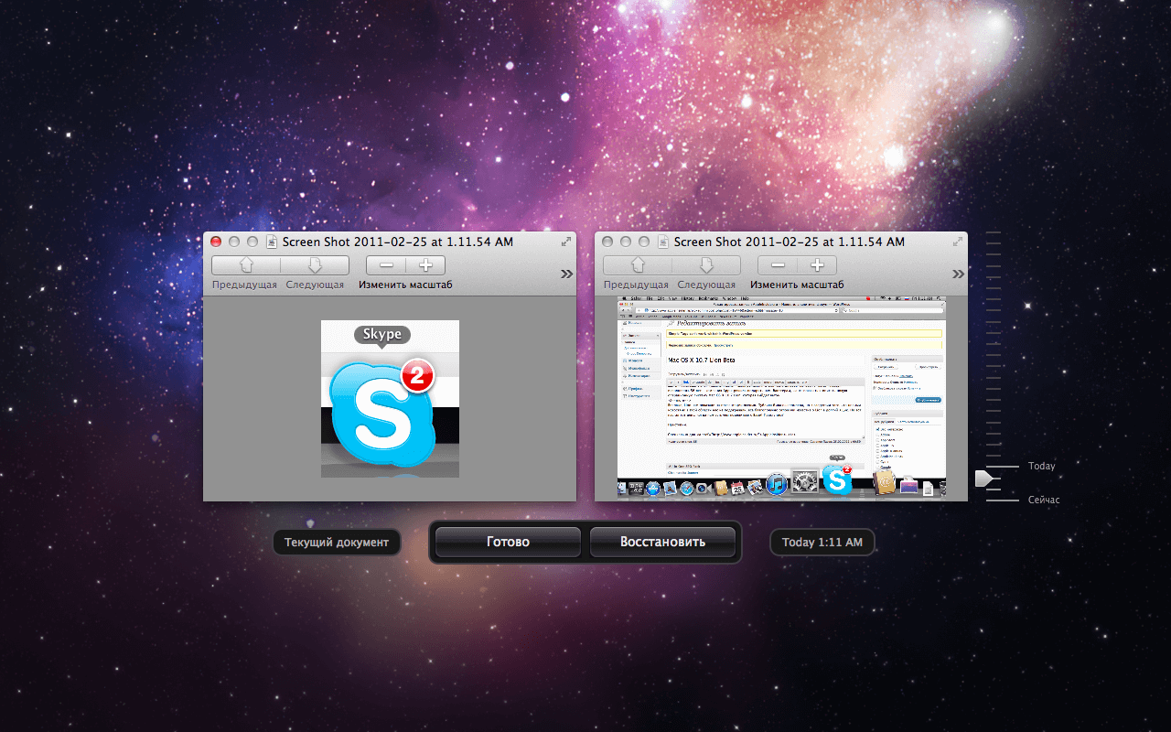Viewport: 1171px width, 732px height.
Task: Click Готово to finish browsing versions
Action: coord(508,542)
